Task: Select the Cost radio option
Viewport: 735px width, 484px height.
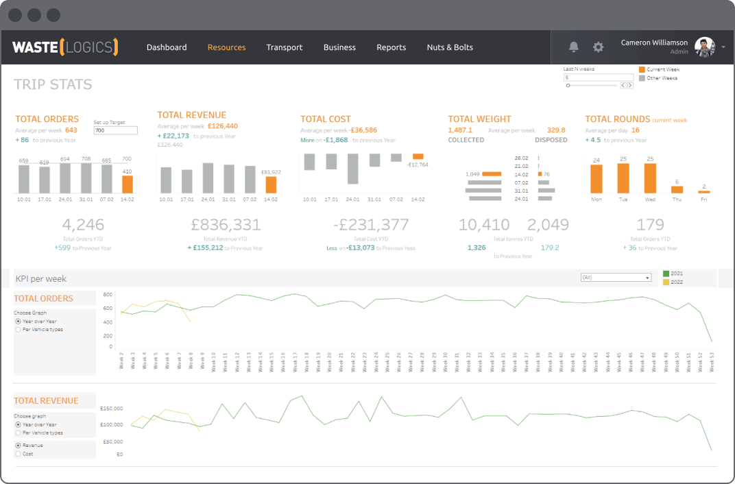Action: click(19, 454)
